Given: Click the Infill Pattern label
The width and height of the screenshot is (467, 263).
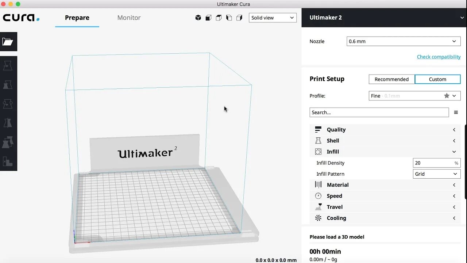Looking at the screenshot, I should pos(330,174).
